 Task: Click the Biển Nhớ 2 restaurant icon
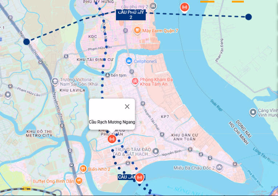coord(83,168)
